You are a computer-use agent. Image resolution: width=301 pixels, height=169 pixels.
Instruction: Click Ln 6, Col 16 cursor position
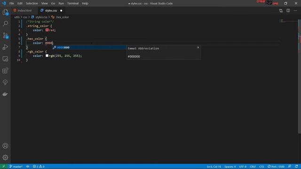click(x=214, y=167)
